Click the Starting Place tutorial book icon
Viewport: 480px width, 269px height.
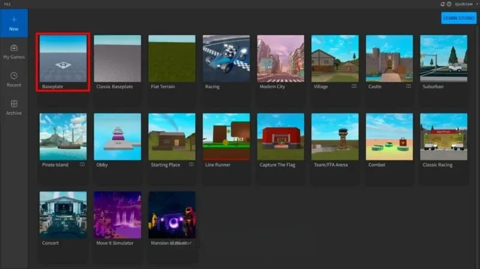[191, 165]
